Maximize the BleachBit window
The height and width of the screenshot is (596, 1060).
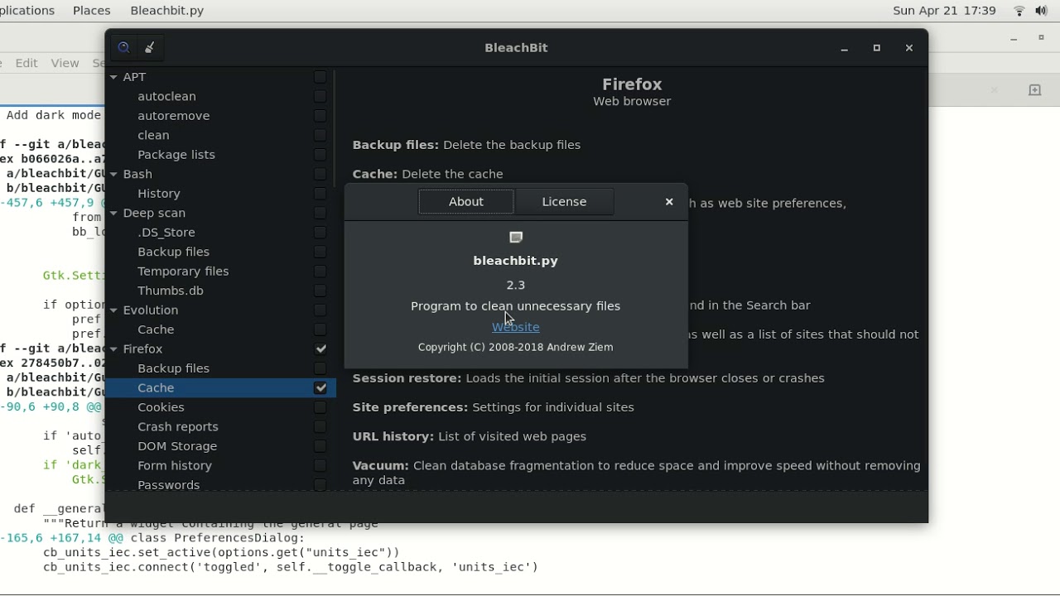[877, 48]
